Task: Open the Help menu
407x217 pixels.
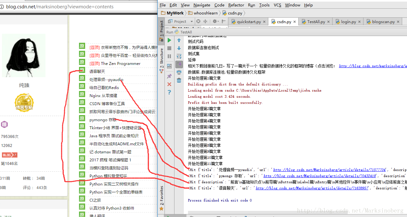Action: click(x=308, y=5)
